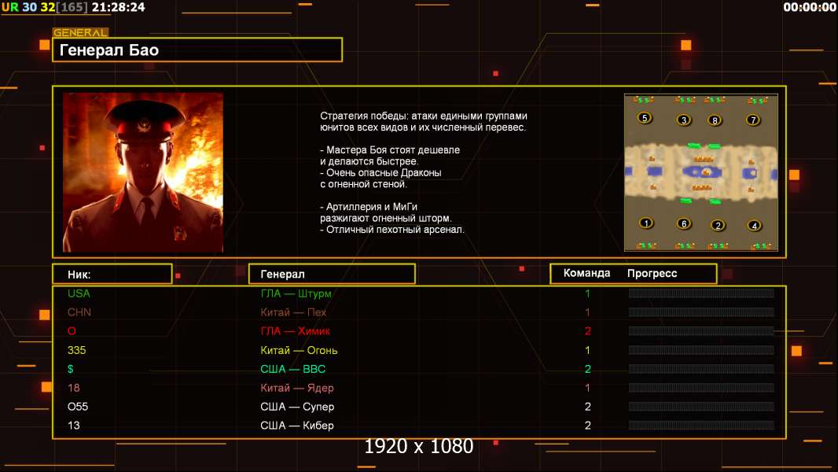Click start position 4 on the minimap
The image size is (838, 472).
point(754,226)
